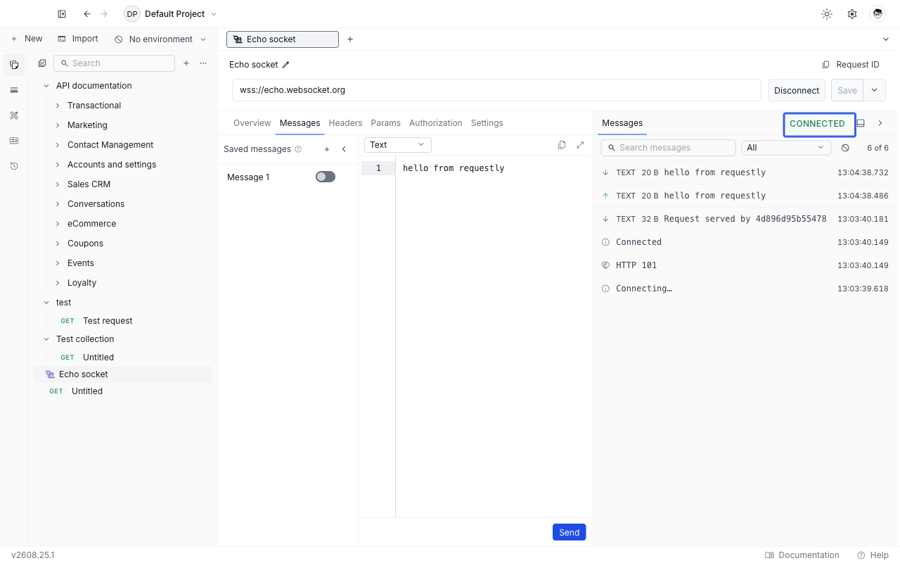Collapse the Test collection folder
Image resolution: width=900 pixels, height=563 pixels.
[x=46, y=339]
